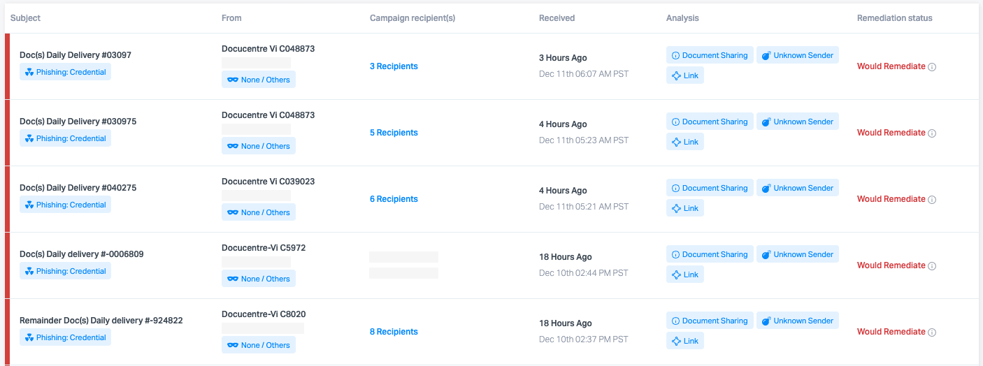This screenshot has height=366, width=983.
Task: Click info icon beside first Would Remediate status
Action: click(x=932, y=67)
